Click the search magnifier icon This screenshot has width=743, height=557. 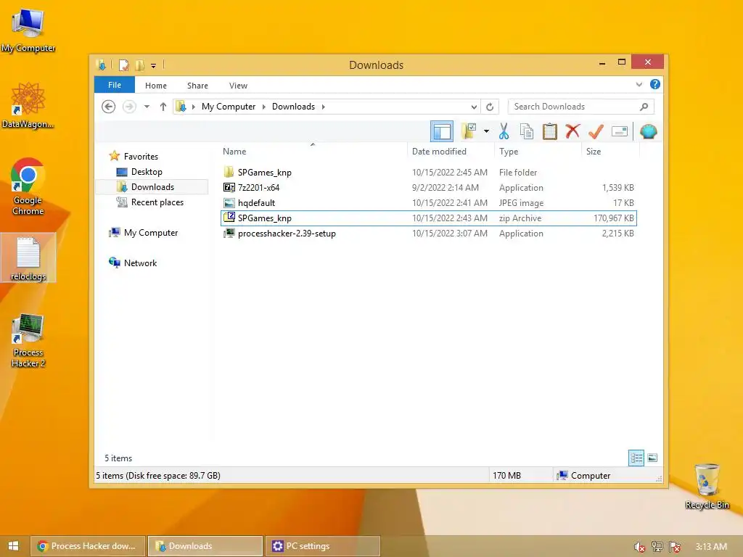(x=644, y=107)
